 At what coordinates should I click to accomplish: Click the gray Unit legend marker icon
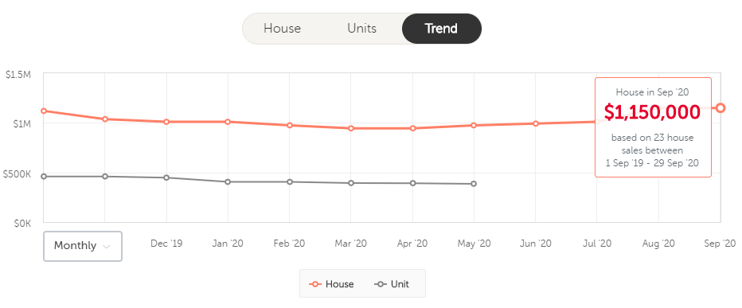[381, 284]
